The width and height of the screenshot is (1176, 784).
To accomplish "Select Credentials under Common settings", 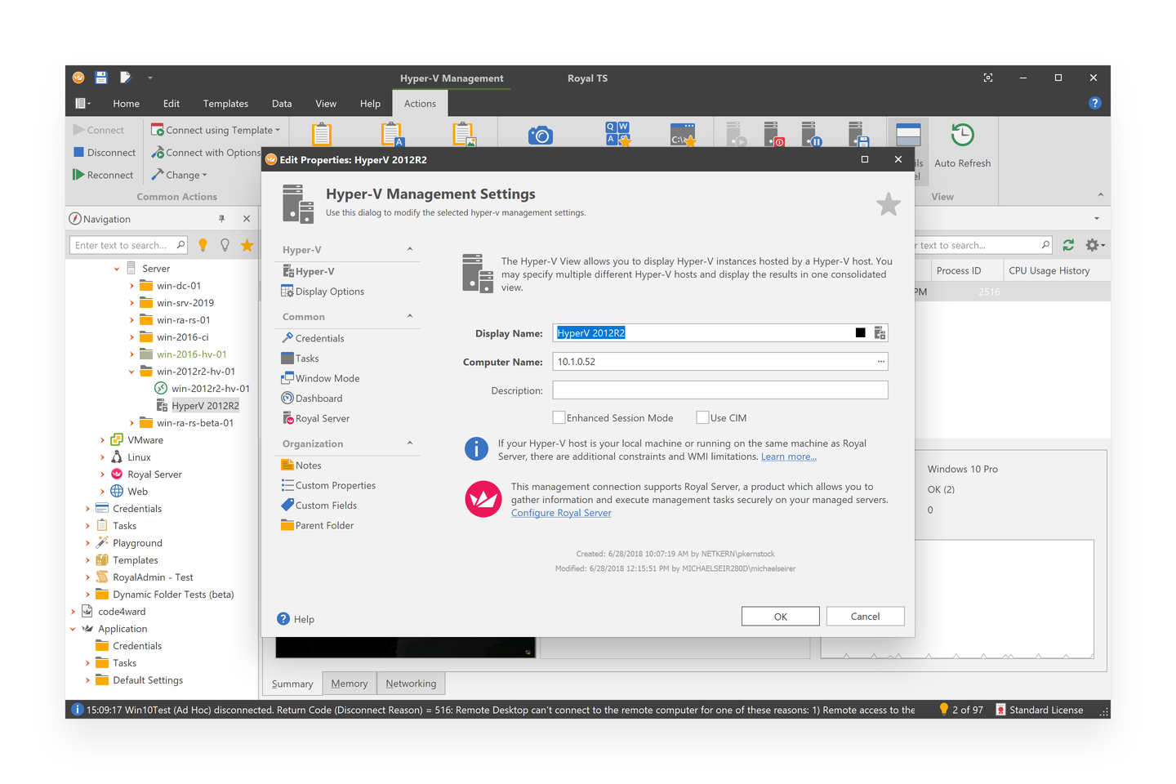I will 319,337.
